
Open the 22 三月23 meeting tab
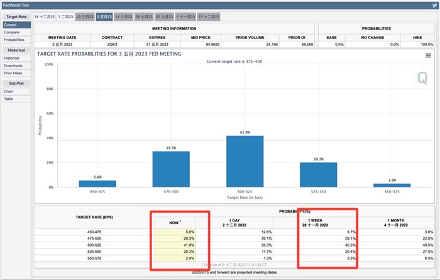(x=85, y=16)
